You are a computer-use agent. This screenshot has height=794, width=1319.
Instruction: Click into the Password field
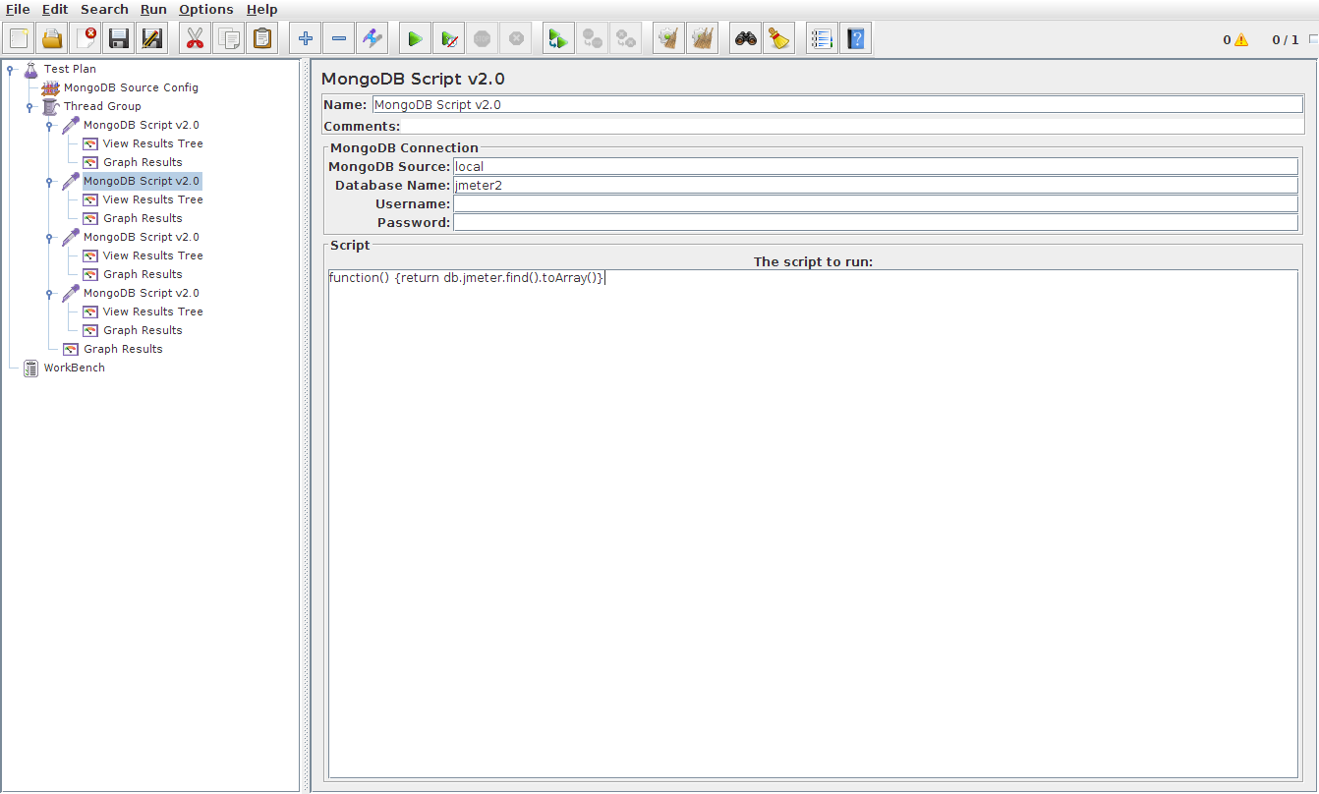pyautogui.click(x=876, y=222)
